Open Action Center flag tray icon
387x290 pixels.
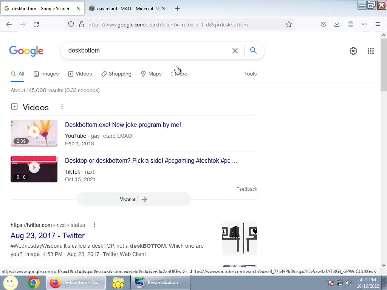[331, 283]
